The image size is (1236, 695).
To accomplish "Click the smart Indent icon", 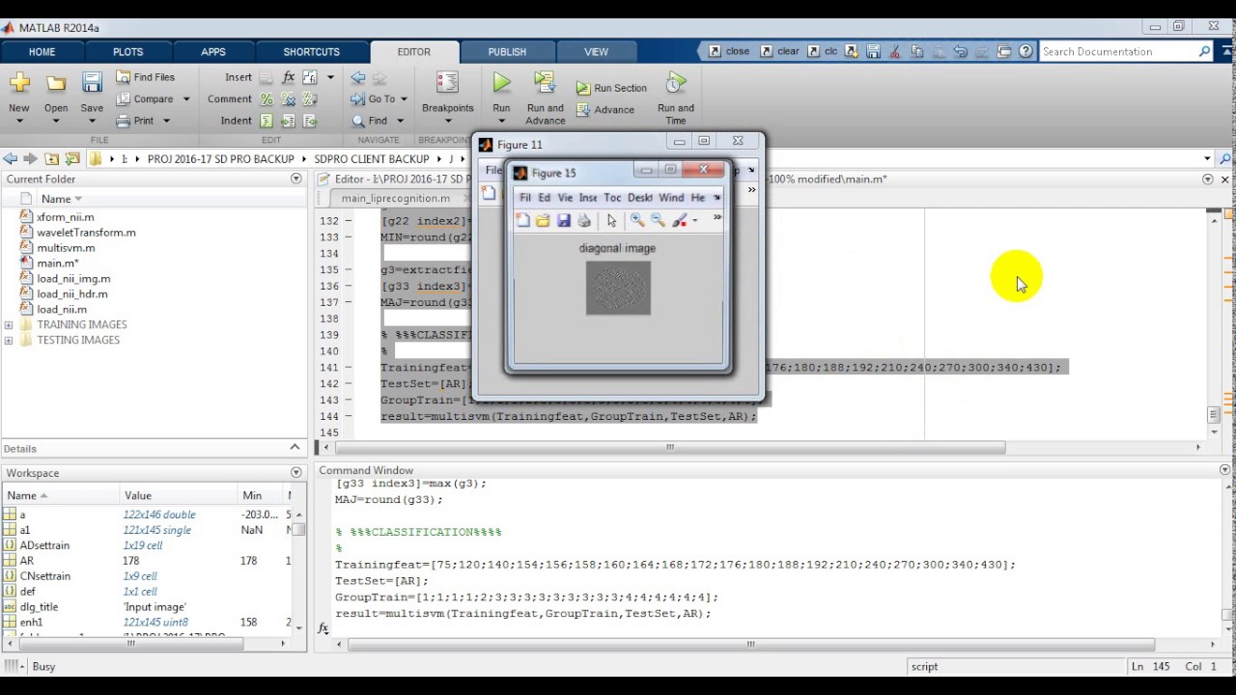I will 267,121.
